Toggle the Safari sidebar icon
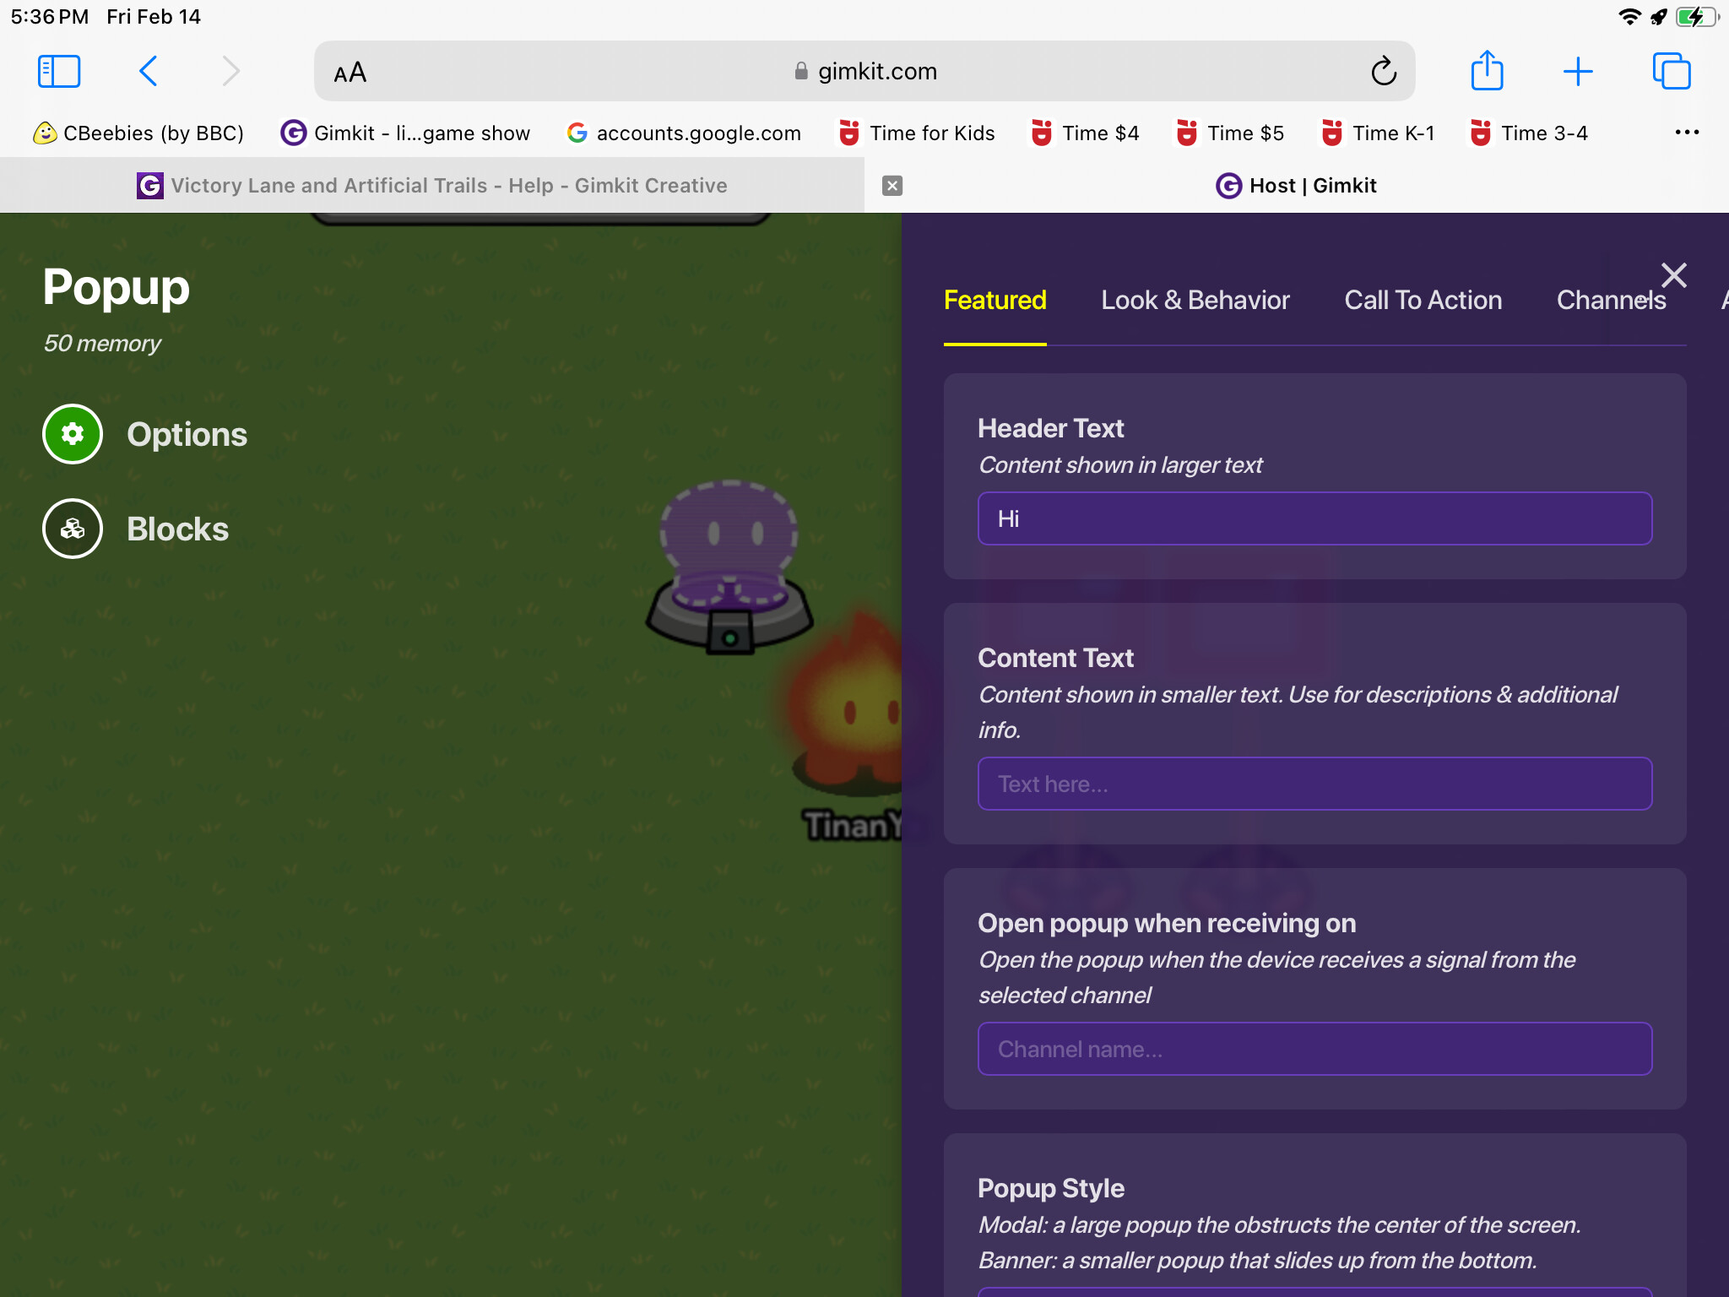 coord(59,72)
